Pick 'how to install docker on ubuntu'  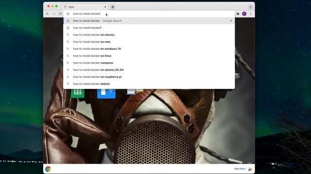tap(149, 35)
